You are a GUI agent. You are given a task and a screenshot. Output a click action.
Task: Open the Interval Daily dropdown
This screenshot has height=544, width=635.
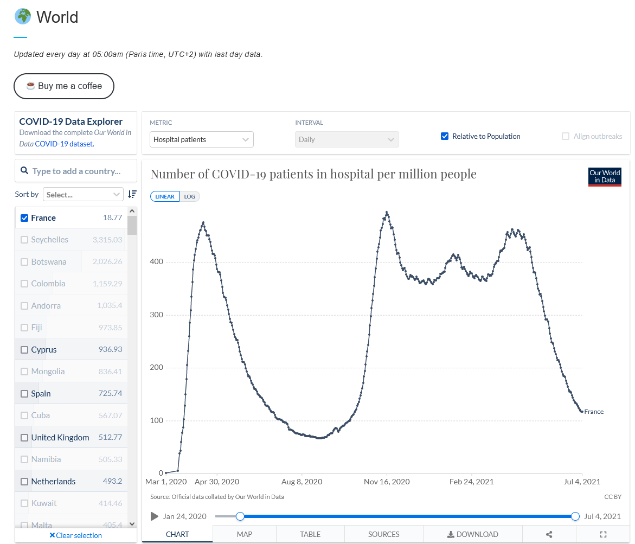[347, 139]
